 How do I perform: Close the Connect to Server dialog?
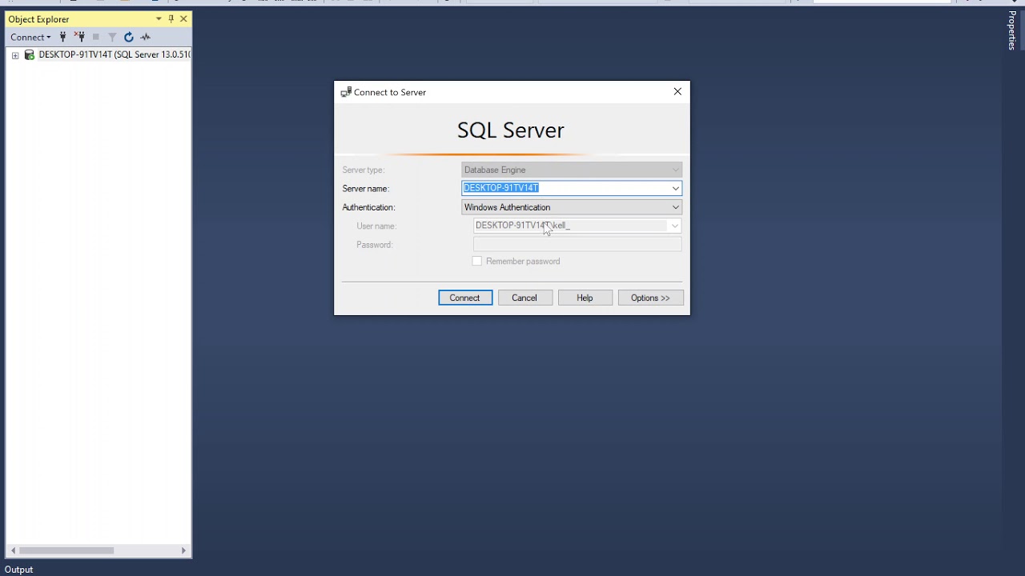[677, 92]
